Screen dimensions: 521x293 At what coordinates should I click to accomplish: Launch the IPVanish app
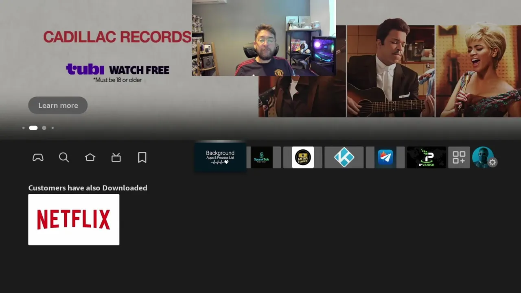pos(427,157)
